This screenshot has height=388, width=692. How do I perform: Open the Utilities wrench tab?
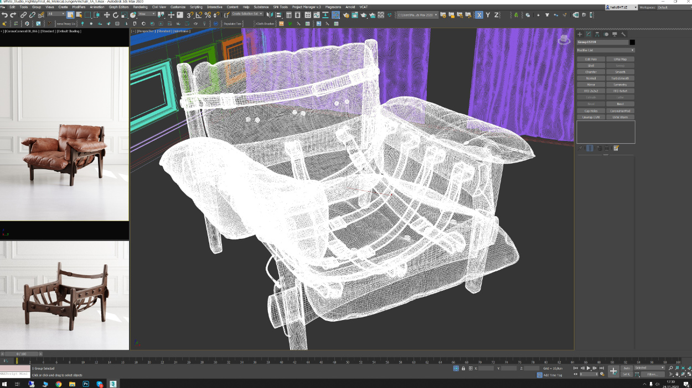pyautogui.click(x=623, y=34)
